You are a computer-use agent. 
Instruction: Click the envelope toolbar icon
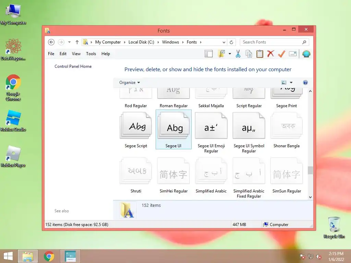(x=293, y=54)
